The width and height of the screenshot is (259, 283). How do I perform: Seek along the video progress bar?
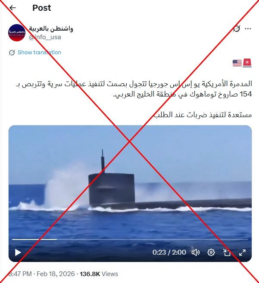[130, 239]
